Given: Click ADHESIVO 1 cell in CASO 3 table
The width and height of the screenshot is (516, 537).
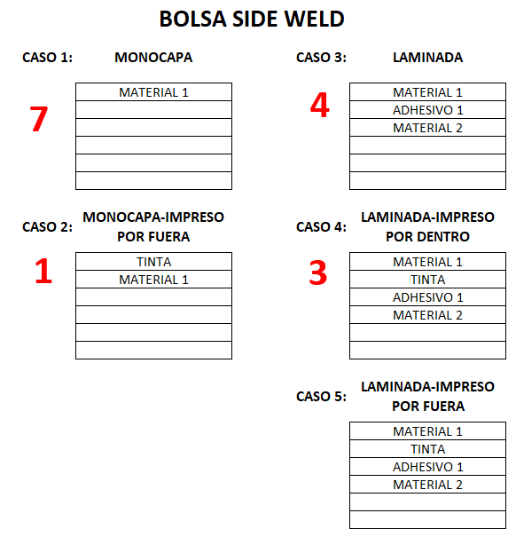Looking at the screenshot, I should tap(427, 110).
